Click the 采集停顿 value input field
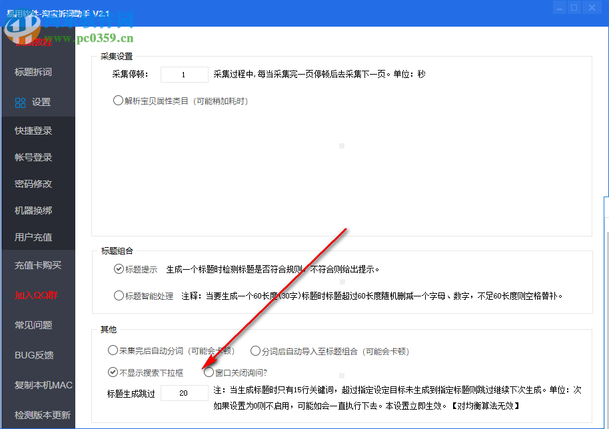Viewport: 609px width, 429px height. [x=184, y=74]
